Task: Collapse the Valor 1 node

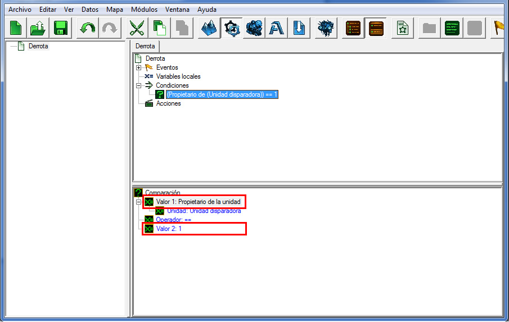Action: (x=138, y=202)
